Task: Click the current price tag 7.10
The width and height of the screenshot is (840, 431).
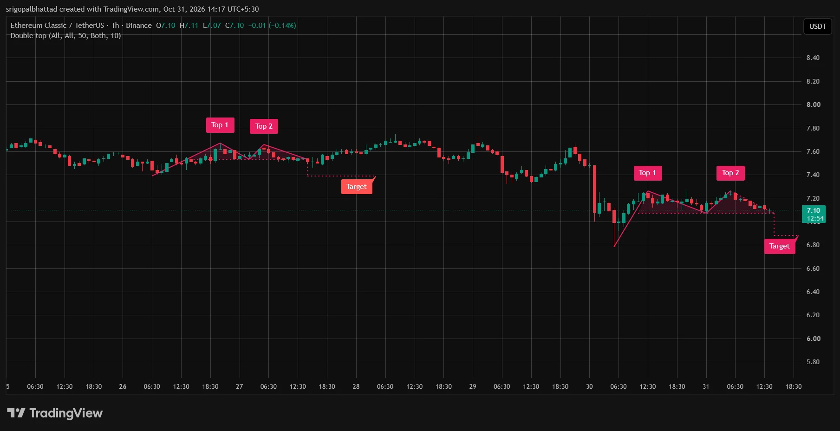Action: point(814,214)
